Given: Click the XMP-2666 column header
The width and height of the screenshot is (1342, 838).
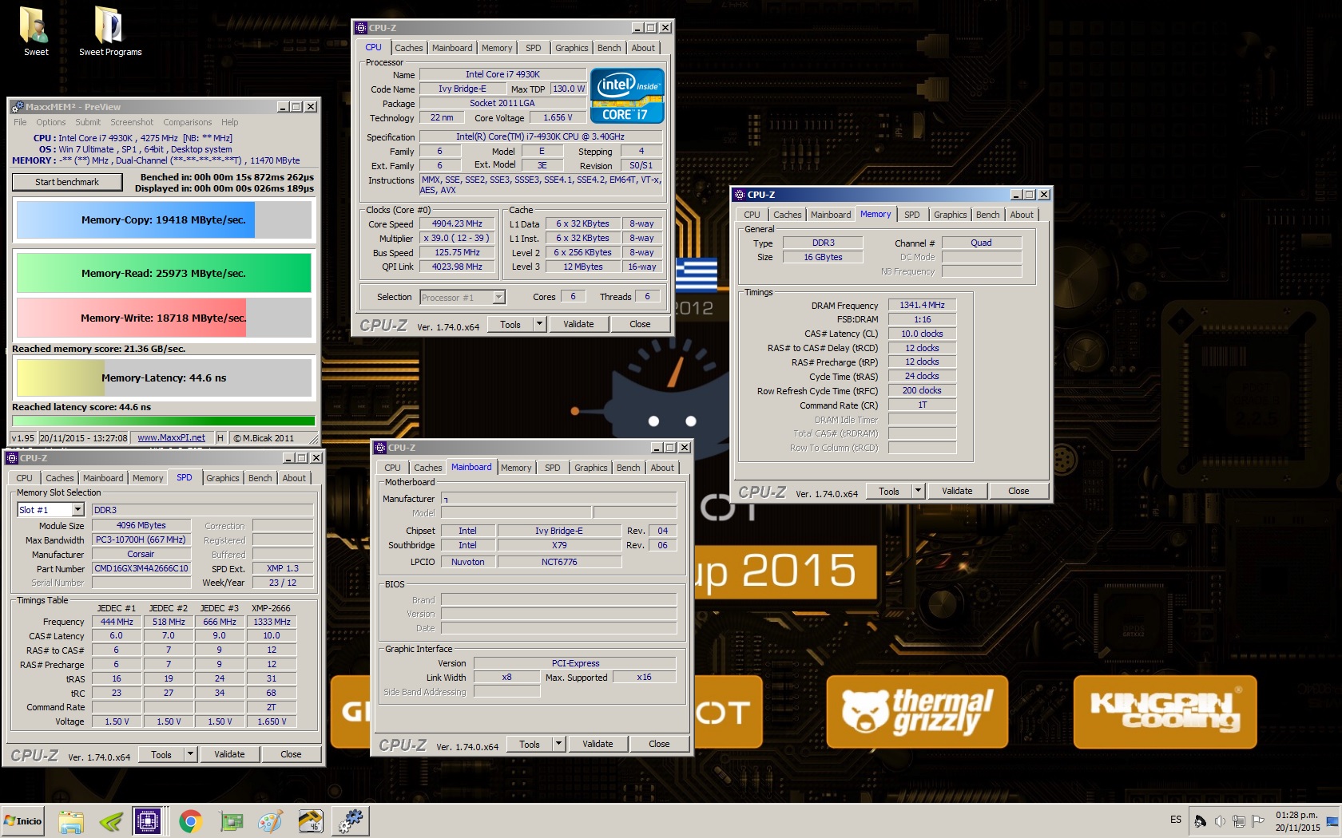Looking at the screenshot, I should pyautogui.click(x=271, y=608).
